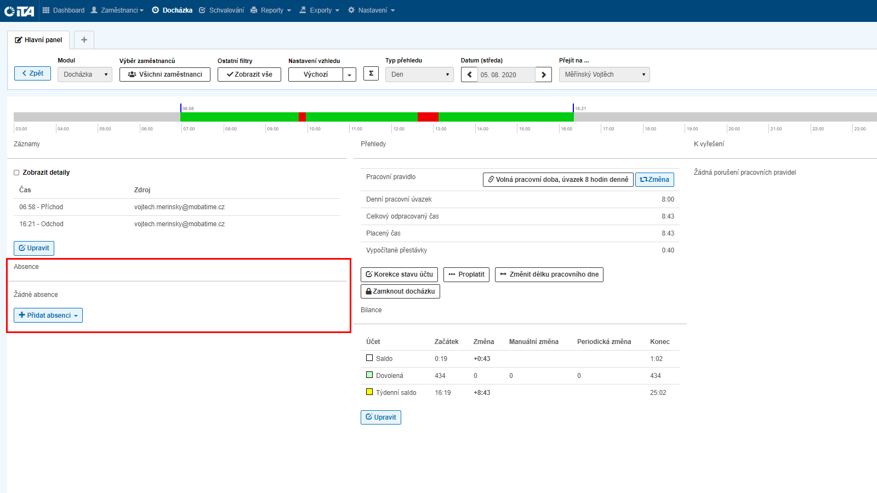Click Změna to change work rule
This screenshot has height=493, width=877.
[x=654, y=180]
